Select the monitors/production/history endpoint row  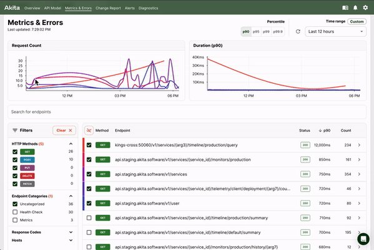coord(89,247)
